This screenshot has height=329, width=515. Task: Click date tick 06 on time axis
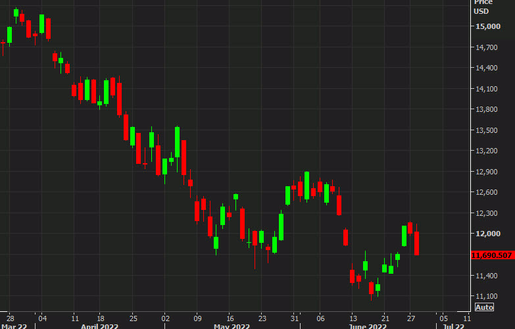[x=320, y=318]
